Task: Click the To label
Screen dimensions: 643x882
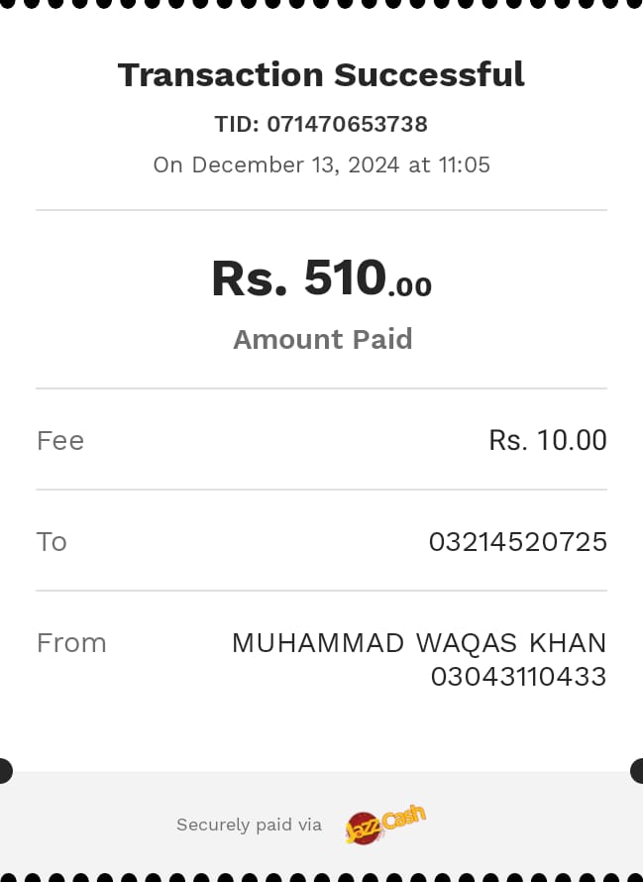Action: pyautogui.click(x=52, y=541)
